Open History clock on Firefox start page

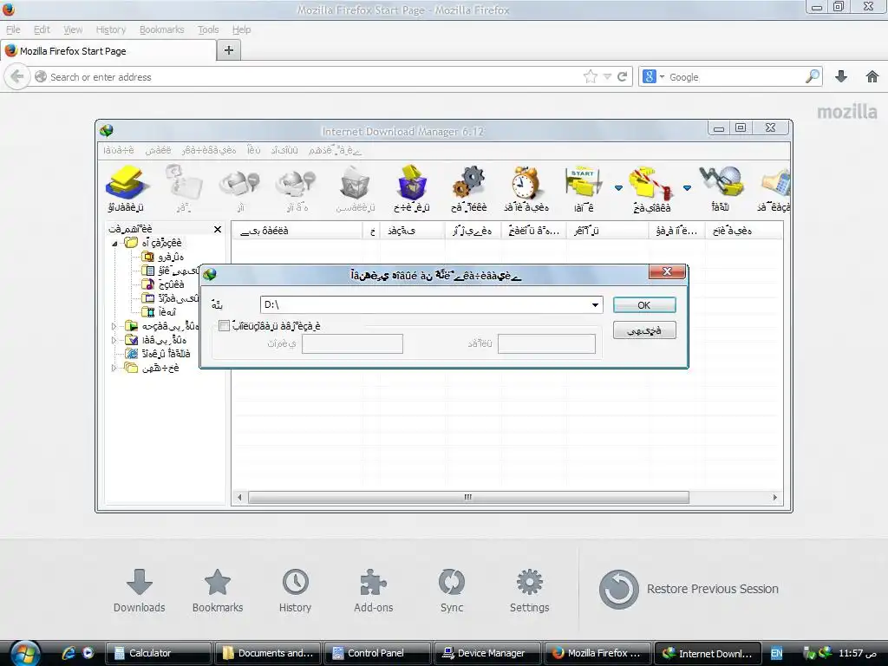295,591
